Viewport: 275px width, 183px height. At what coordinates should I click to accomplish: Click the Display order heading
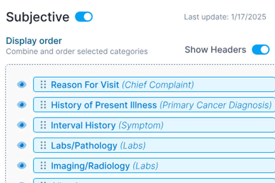34,41
